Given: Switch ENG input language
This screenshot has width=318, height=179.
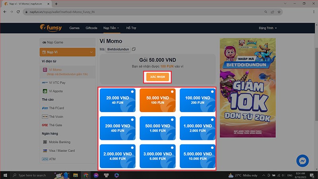Looking at the screenshot, I should click(290, 175).
